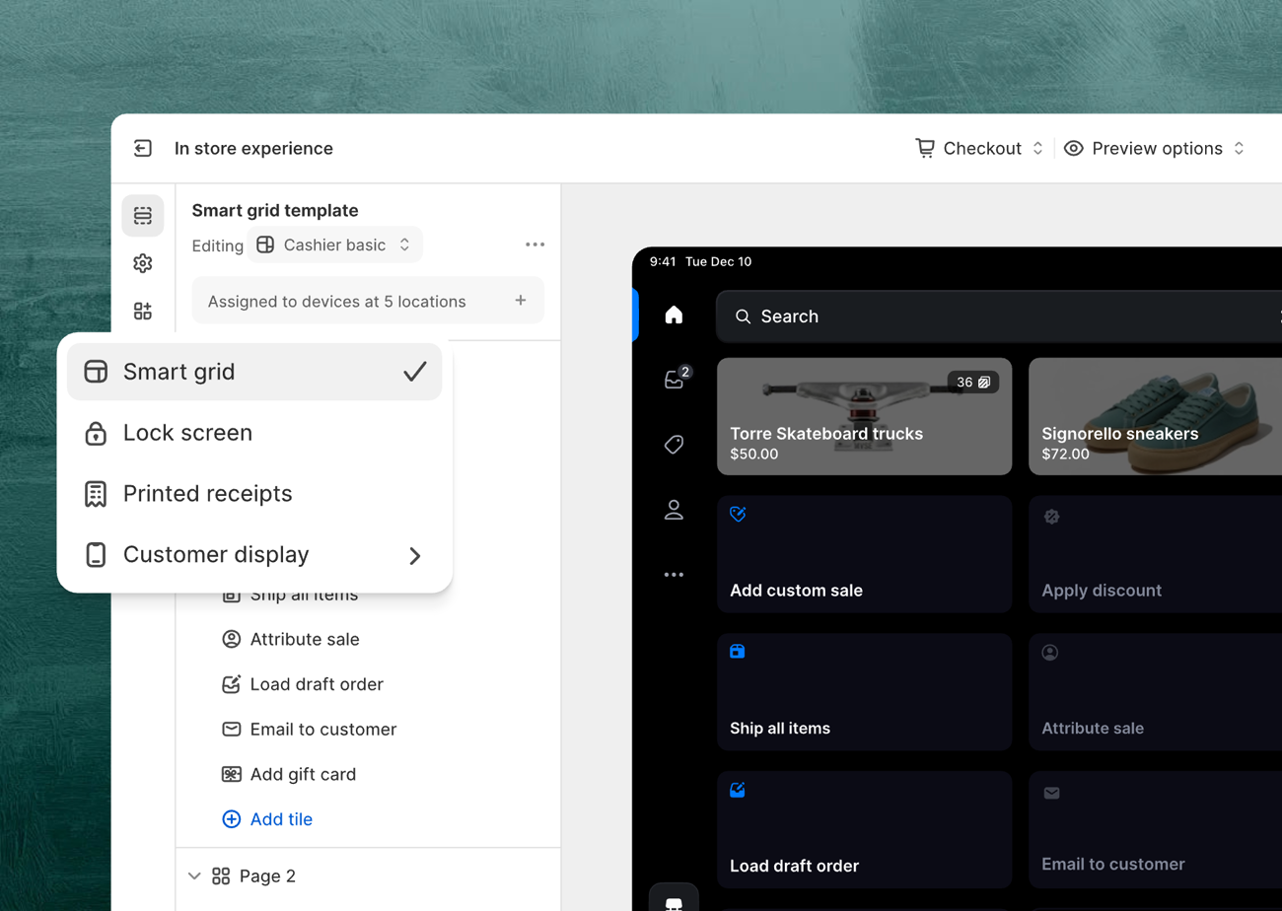Click the $50.00 price on the skateboard tile
Viewport: 1282px width, 911px height.
754,455
